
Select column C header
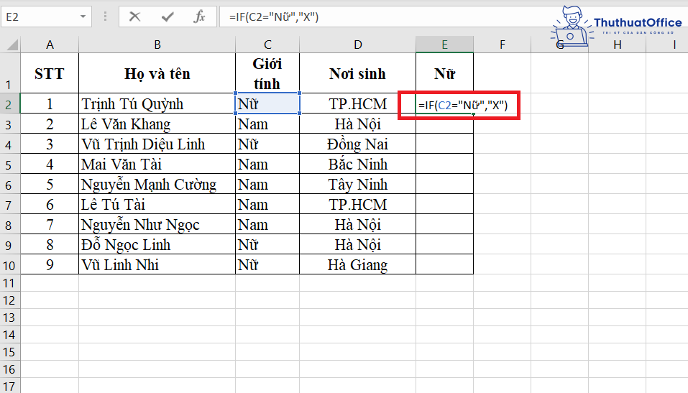point(267,45)
